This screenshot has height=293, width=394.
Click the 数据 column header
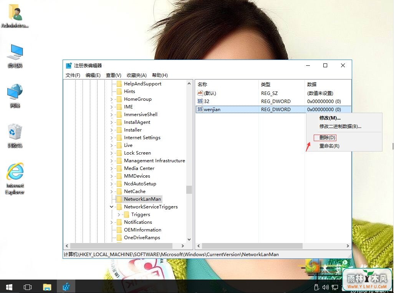pos(328,85)
